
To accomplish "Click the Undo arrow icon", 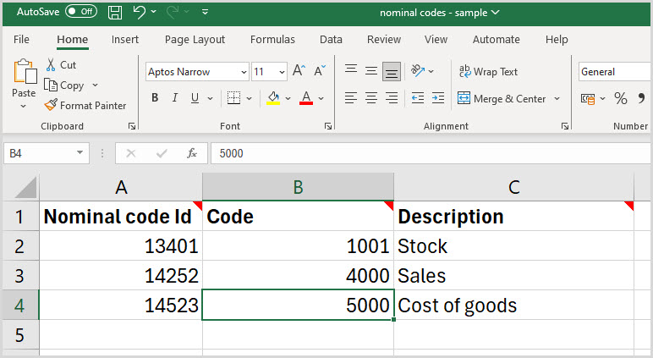I will click(x=139, y=12).
